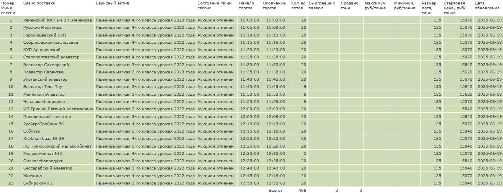
Task: Select the 'Омскхлебопродукт' cell
Action: point(58,161)
